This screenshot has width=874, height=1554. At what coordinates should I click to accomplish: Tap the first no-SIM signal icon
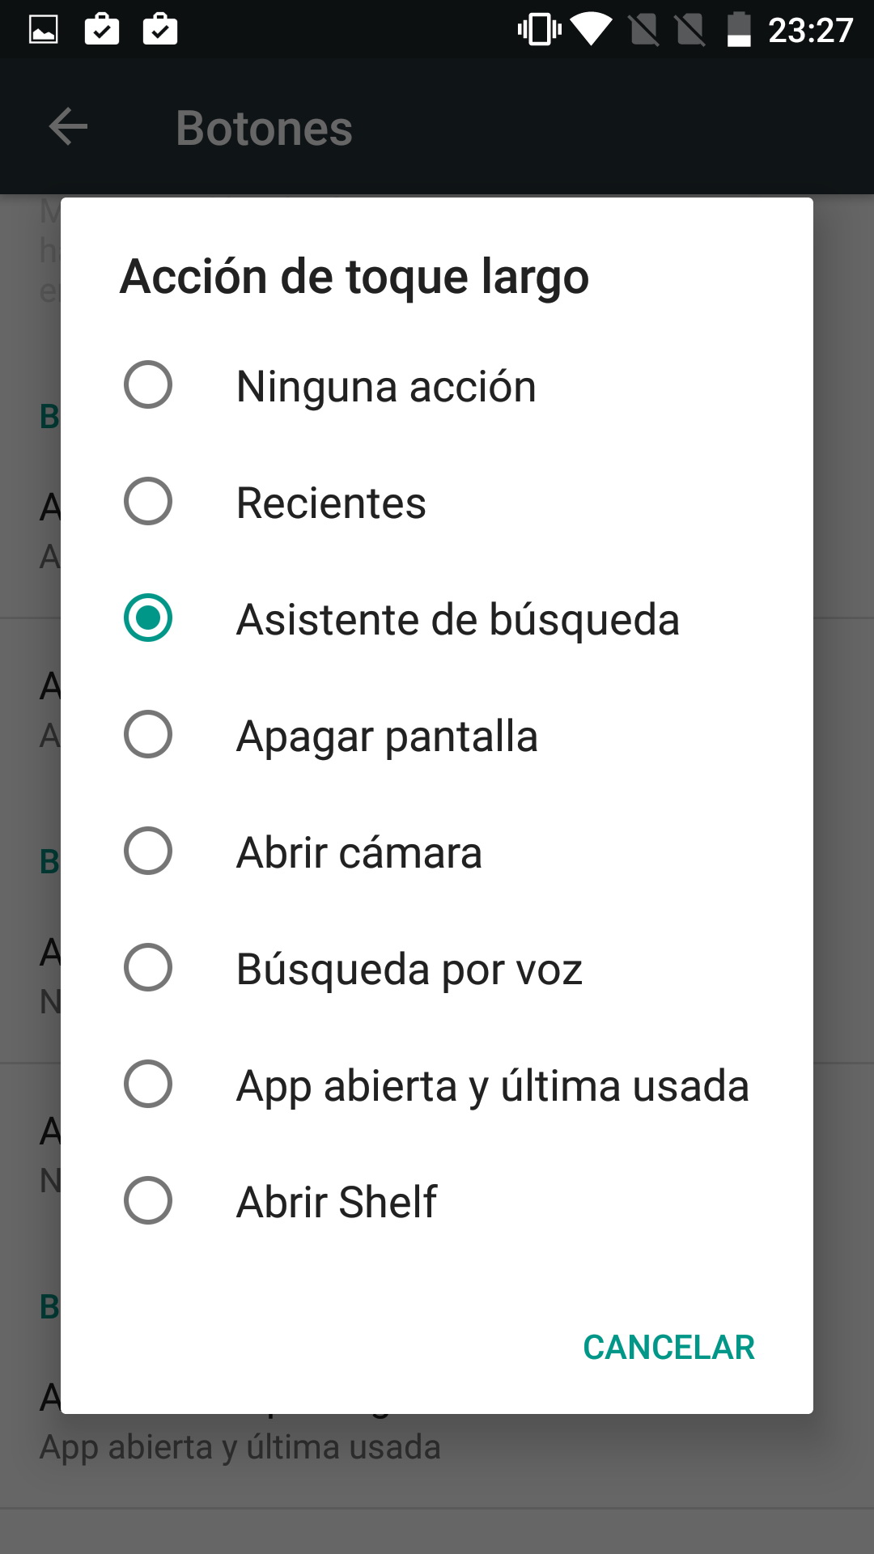pos(644,30)
